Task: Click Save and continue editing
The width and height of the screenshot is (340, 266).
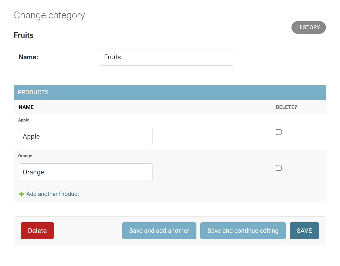Action: coord(243,231)
